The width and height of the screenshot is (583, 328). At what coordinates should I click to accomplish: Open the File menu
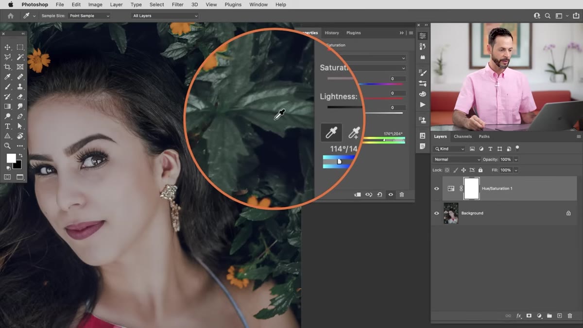pyautogui.click(x=60, y=4)
